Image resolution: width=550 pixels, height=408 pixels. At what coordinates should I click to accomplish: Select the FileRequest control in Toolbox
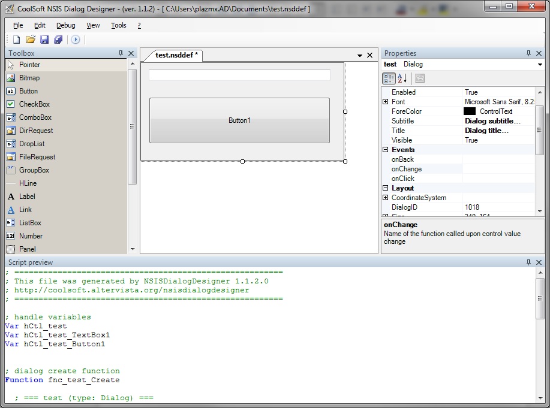pos(67,157)
